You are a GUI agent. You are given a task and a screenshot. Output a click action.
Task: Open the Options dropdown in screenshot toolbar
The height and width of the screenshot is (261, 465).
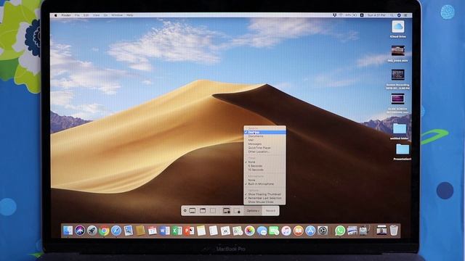pyautogui.click(x=253, y=211)
